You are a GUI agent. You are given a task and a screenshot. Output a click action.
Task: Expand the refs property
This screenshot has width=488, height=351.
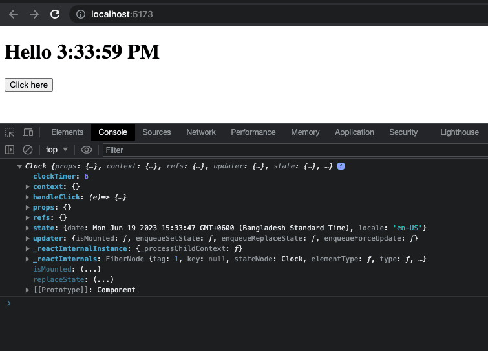coord(27,217)
